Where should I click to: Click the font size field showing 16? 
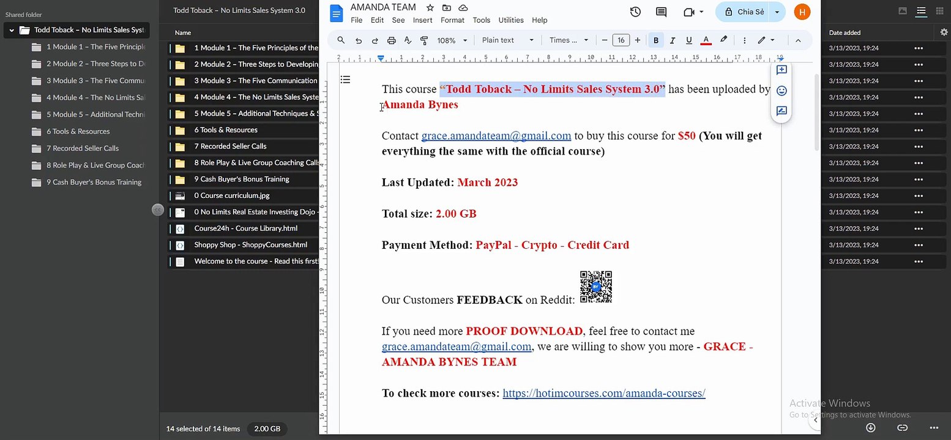(621, 40)
